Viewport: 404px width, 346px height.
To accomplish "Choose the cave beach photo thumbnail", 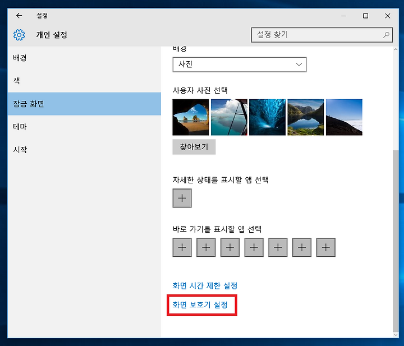I will tap(191, 117).
